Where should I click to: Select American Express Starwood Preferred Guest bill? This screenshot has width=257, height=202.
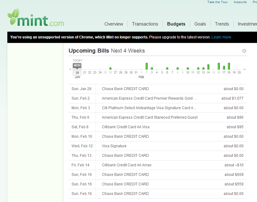pos(157,117)
